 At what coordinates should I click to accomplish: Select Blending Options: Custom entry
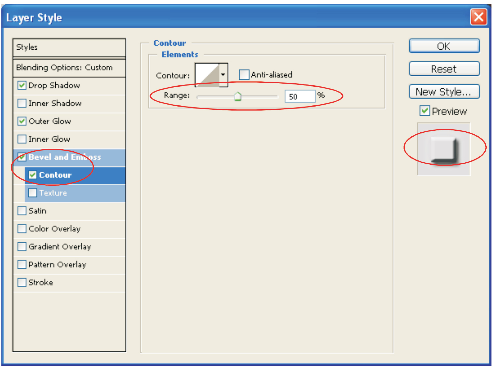(x=69, y=67)
